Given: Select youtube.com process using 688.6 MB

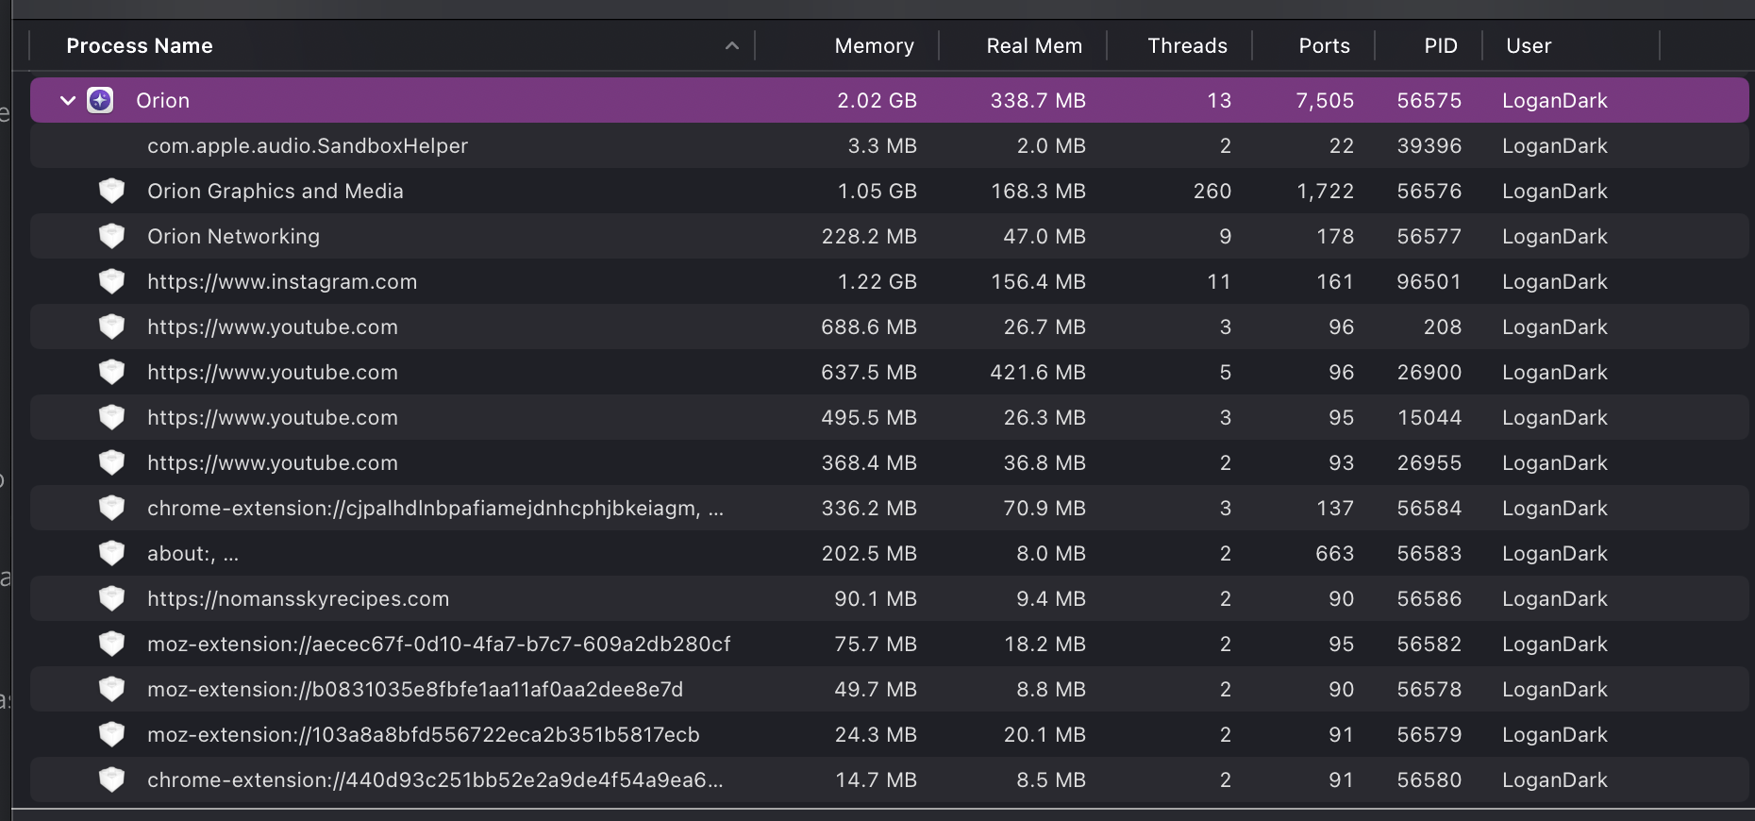Looking at the screenshot, I should click(x=889, y=327).
